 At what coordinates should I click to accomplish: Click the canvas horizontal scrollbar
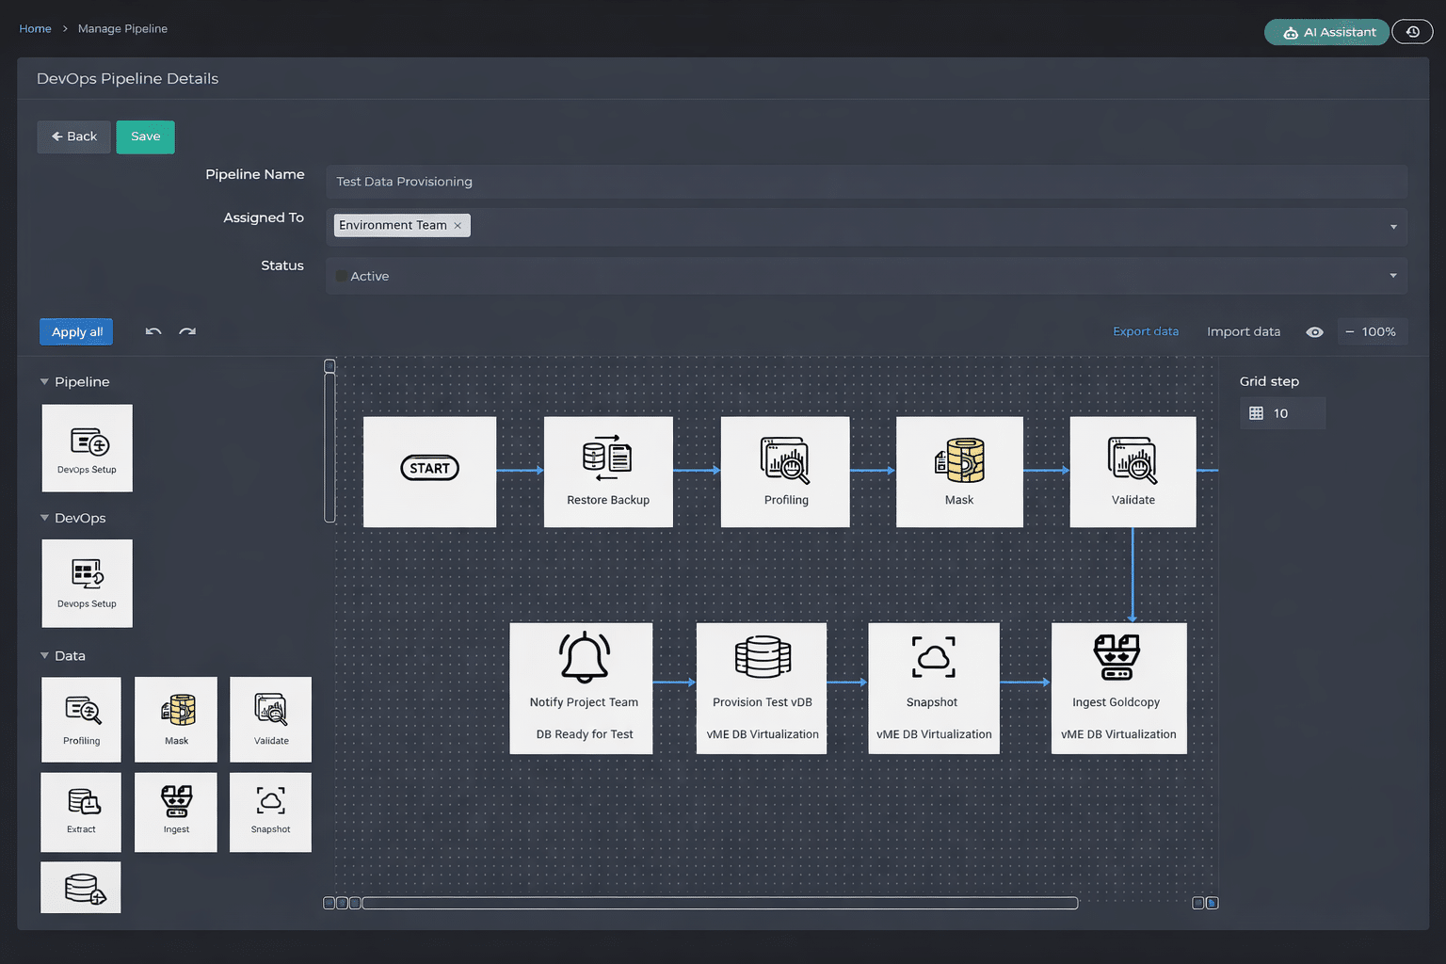[719, 903]
